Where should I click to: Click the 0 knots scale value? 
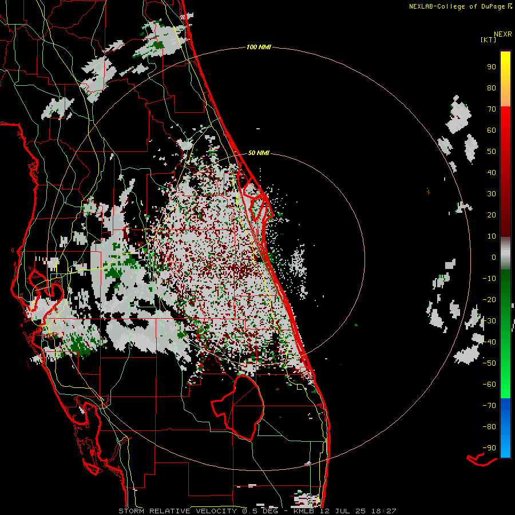coord(494,257)
